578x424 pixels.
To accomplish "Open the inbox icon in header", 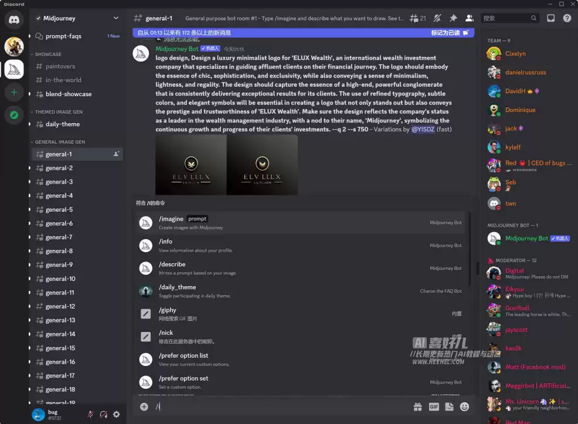I will click(x=550, y=18).
